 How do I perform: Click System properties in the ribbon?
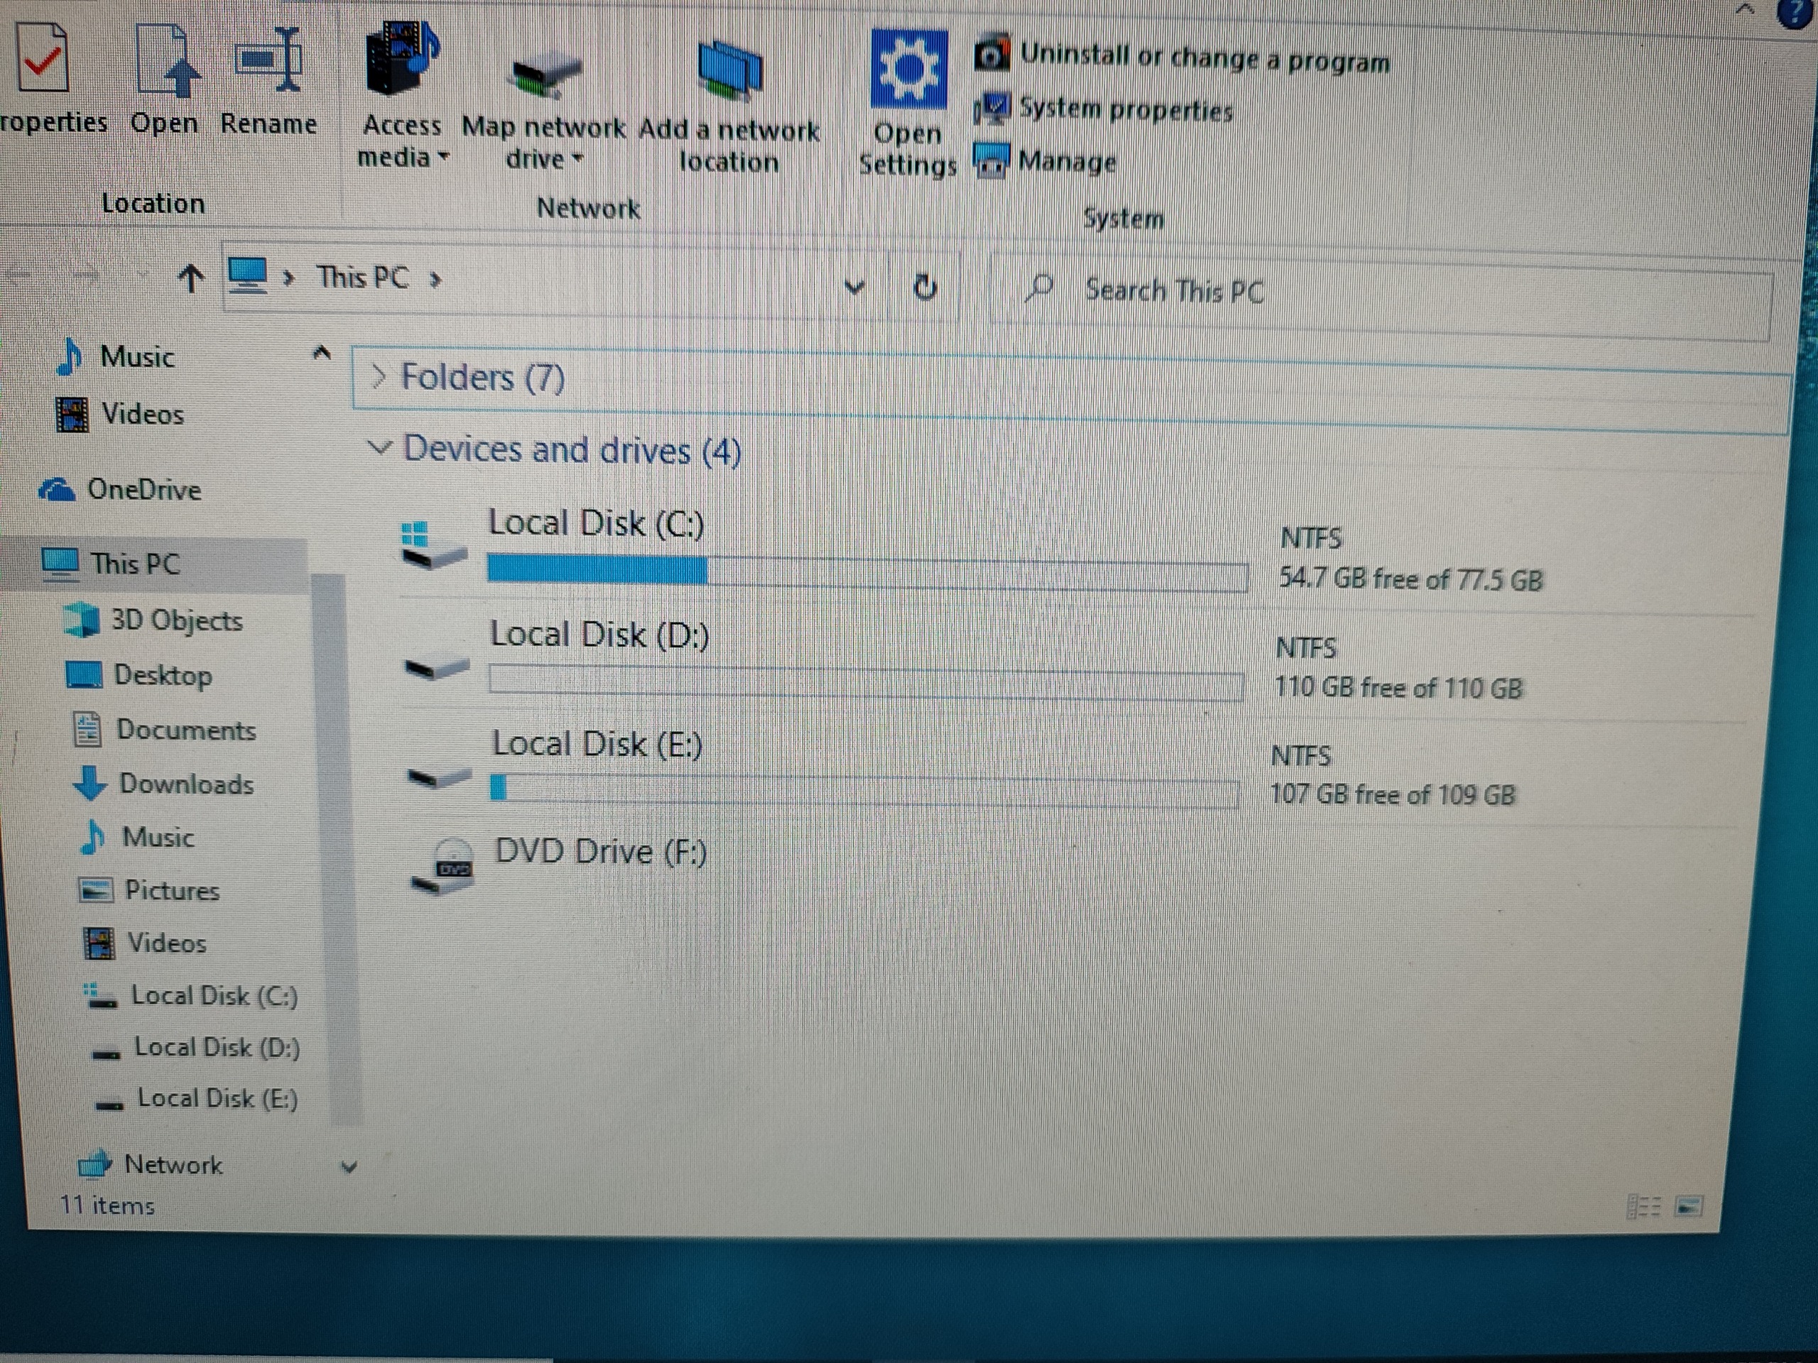(1125, 110)
